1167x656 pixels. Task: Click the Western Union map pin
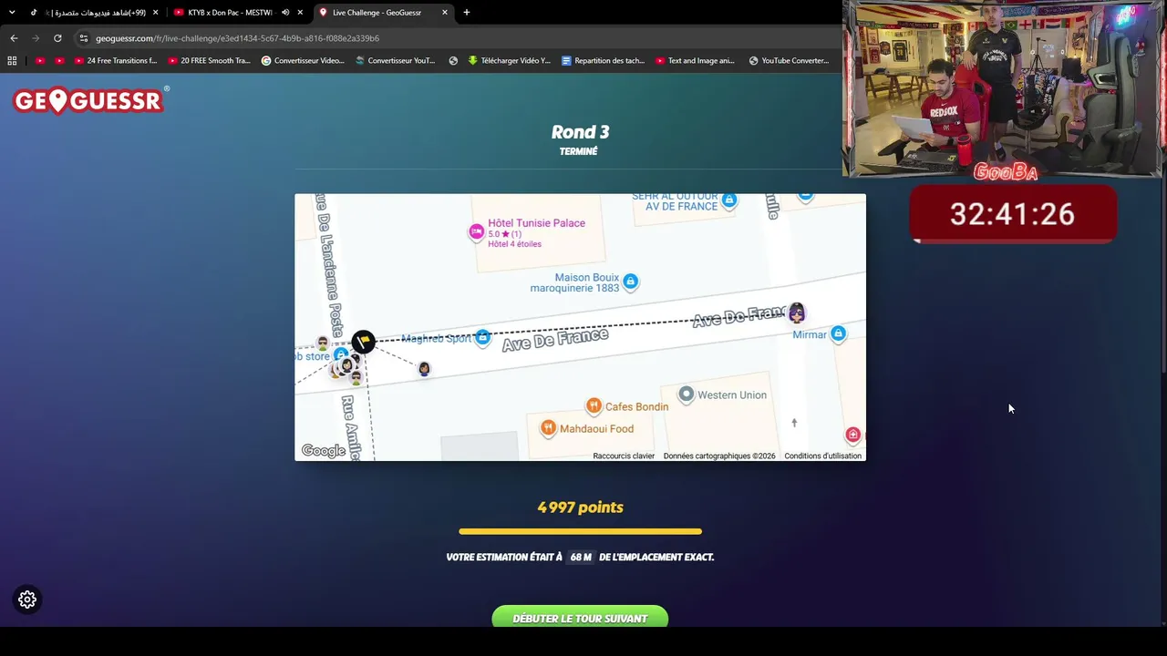click(x=686, y=395)
